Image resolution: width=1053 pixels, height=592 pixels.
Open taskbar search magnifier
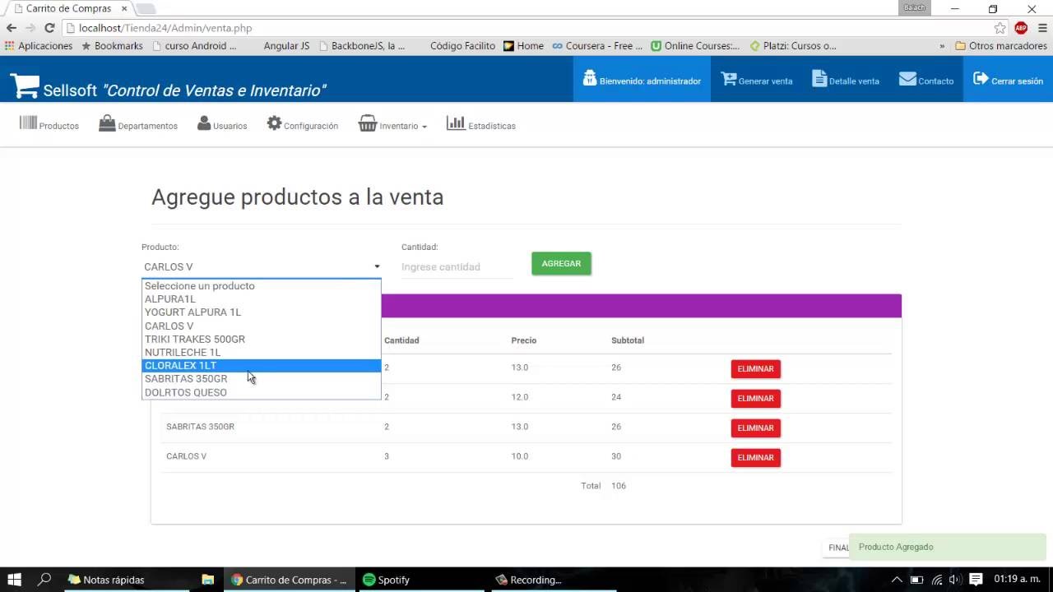[x=44, y=580]
